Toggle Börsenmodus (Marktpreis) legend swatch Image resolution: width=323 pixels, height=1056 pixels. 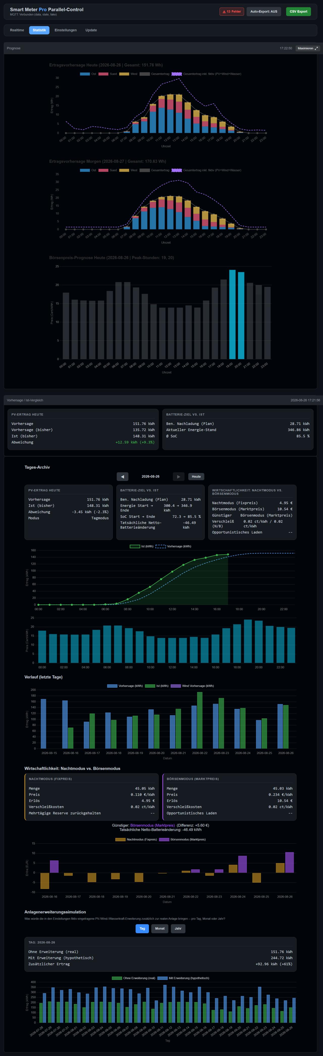[x=164, y=839]
